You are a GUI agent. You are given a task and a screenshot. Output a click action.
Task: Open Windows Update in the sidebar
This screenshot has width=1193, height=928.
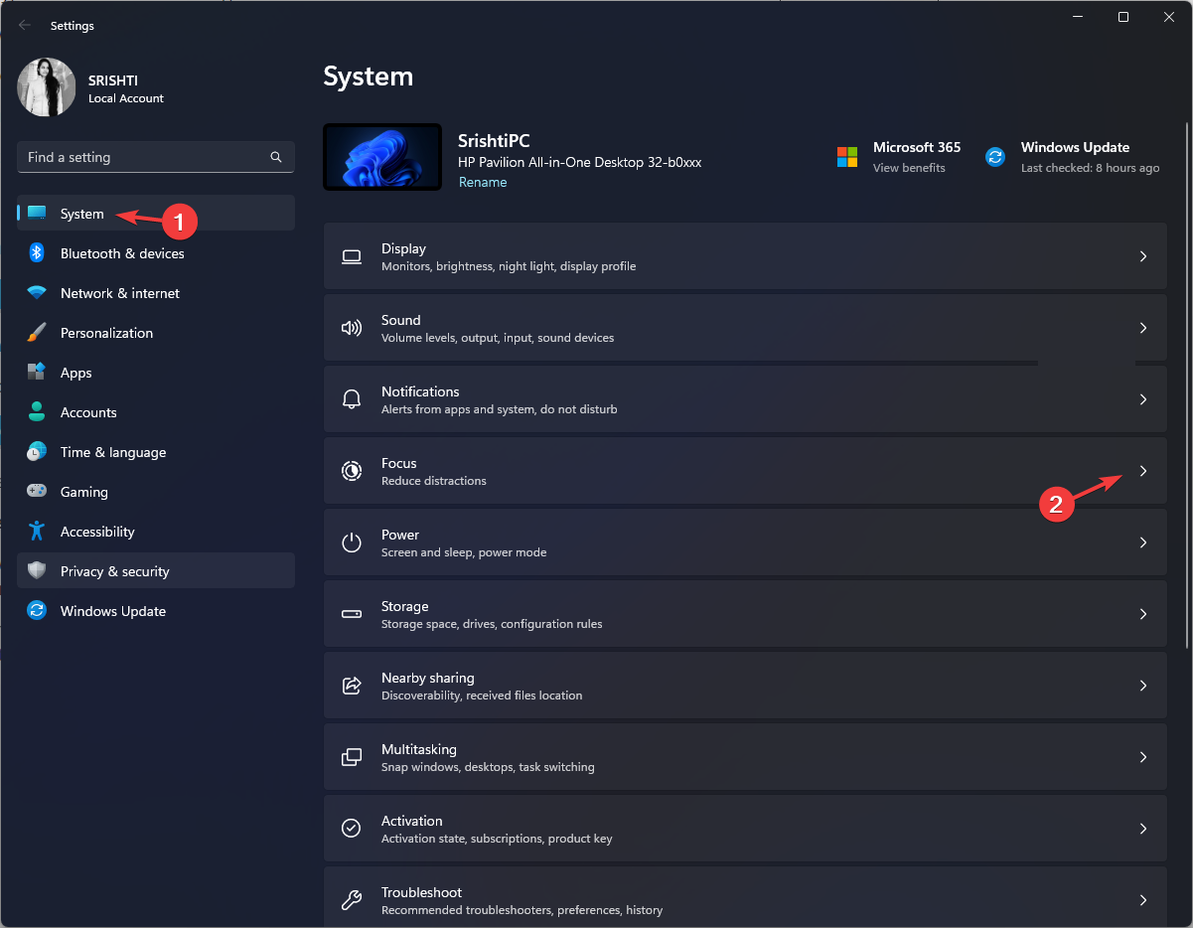click(x=156, y=611)
